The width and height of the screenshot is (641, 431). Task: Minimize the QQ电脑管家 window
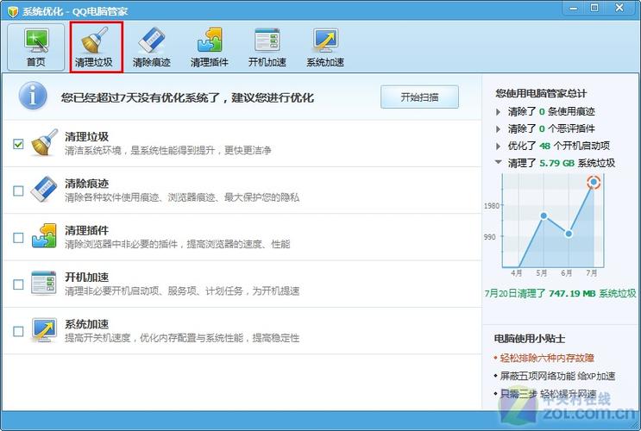pyautogui.click(x=574, y=8)
